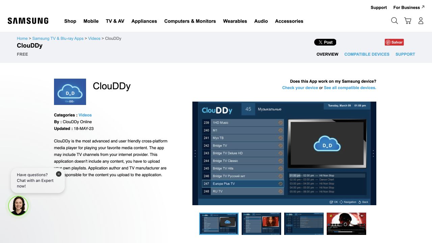Click the Check your device link
Viewport: 432px width, 243px height.
pyautogui.click(x=300, y=88)
